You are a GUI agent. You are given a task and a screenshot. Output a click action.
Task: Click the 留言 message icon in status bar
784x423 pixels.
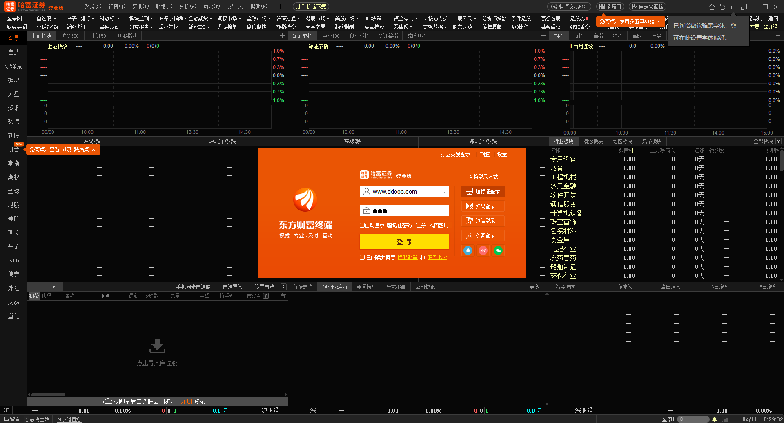point(12,419)
